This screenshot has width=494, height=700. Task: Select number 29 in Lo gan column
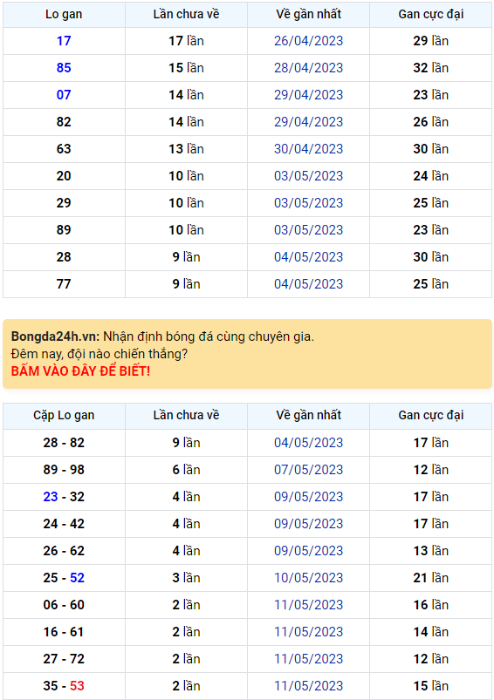[x=64, y=203]
